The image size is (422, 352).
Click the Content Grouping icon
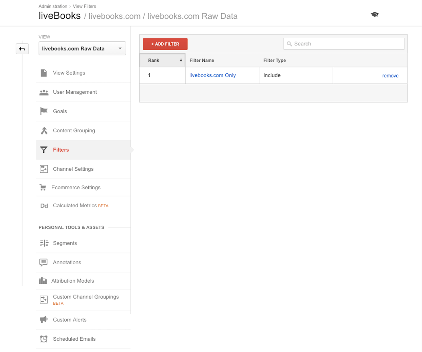44,131
